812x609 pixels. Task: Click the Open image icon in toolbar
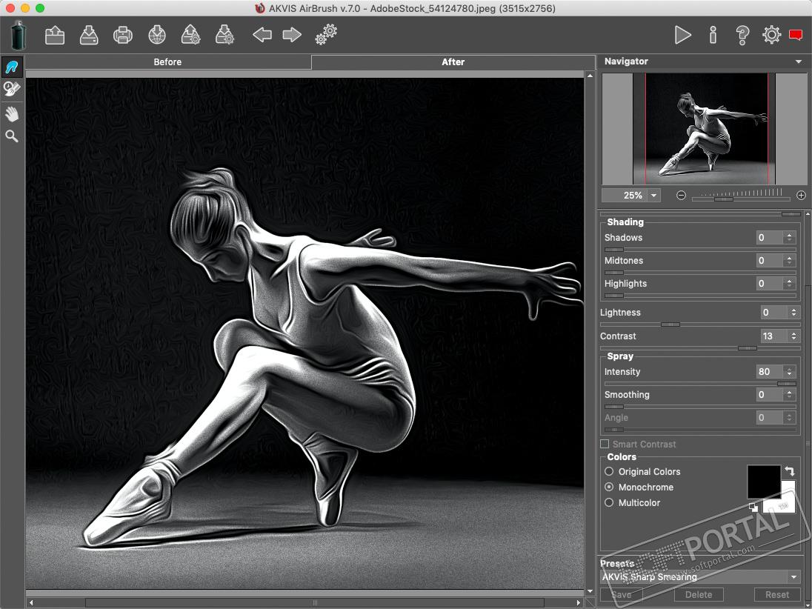(55, 35)
